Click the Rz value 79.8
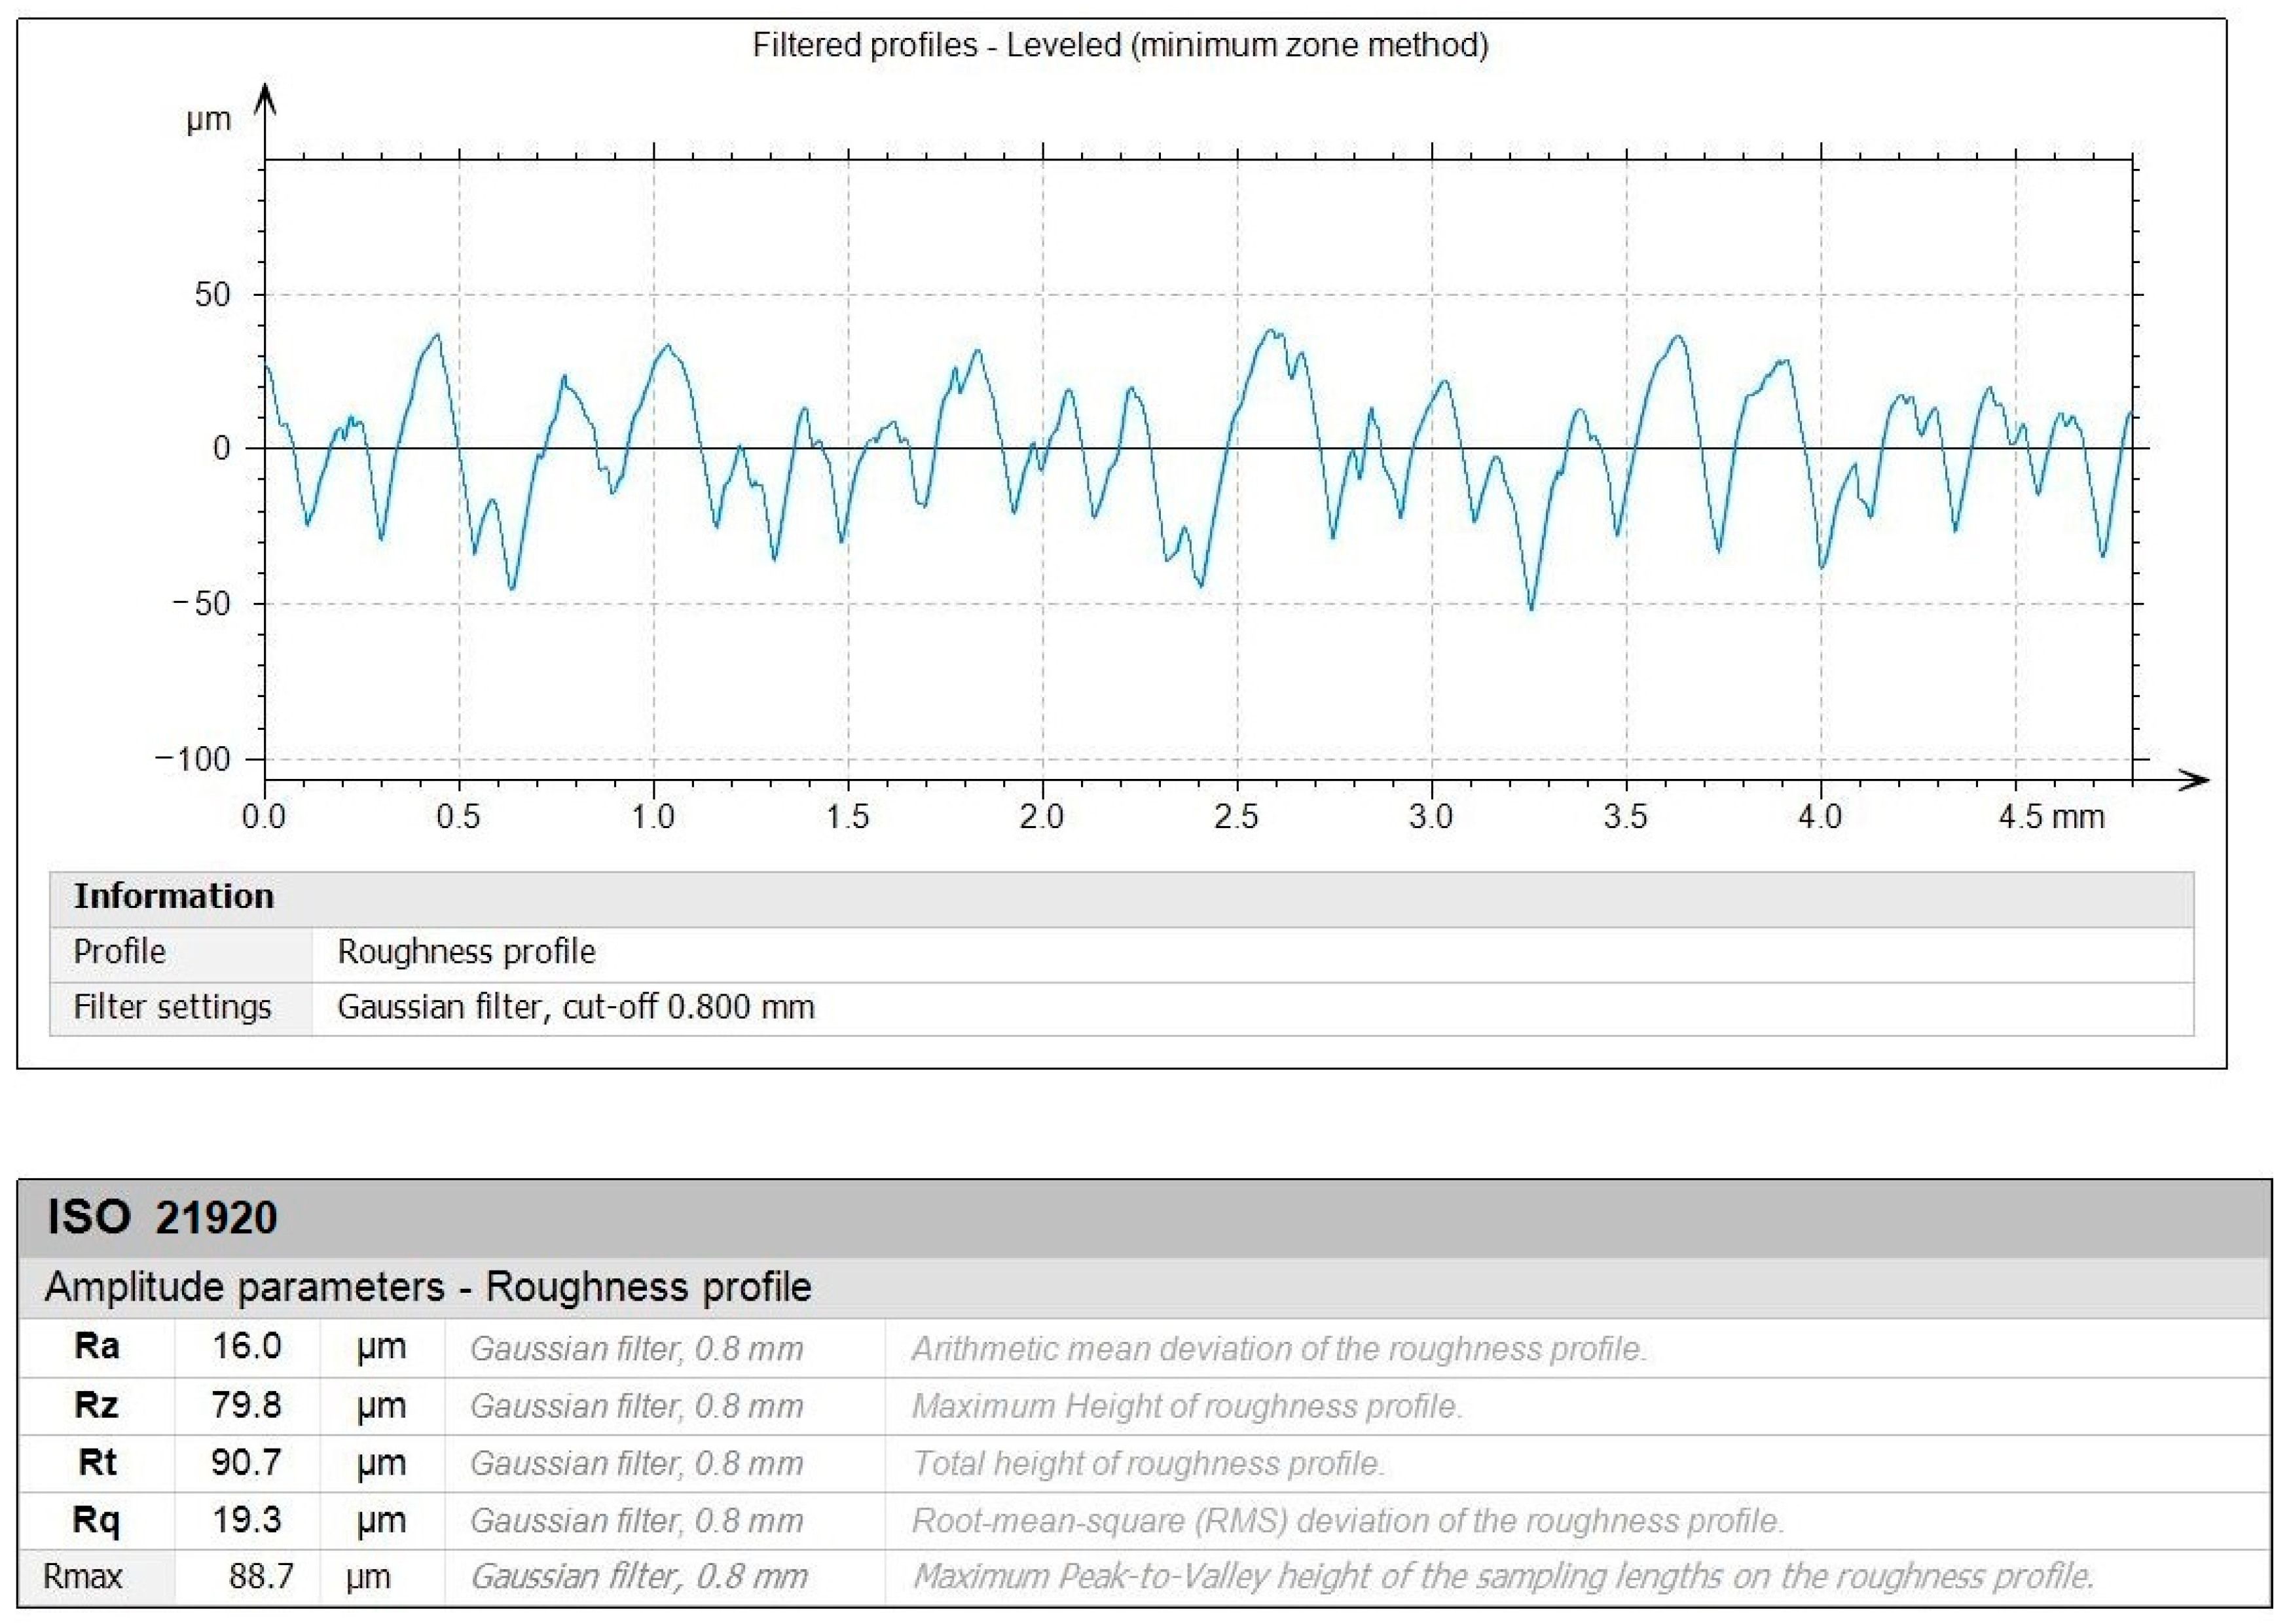2289x1624 pixels. pyautogui.click(x=246, y=1405)
